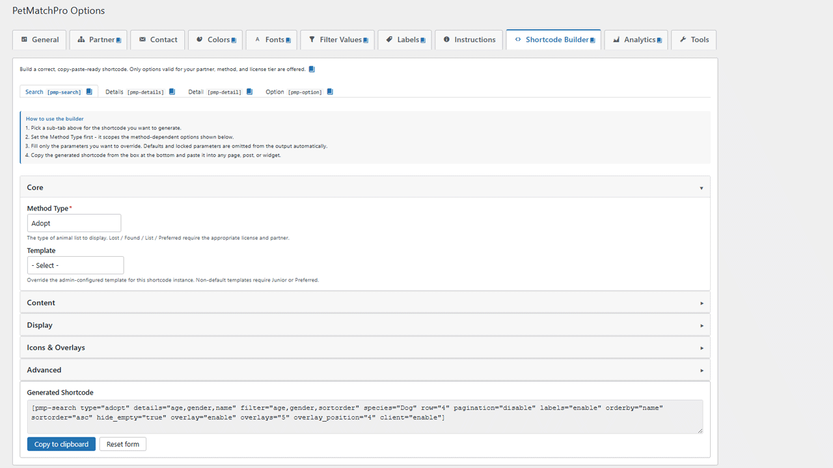
Task: Open the Tools tab
Action: tap(694, 40)
